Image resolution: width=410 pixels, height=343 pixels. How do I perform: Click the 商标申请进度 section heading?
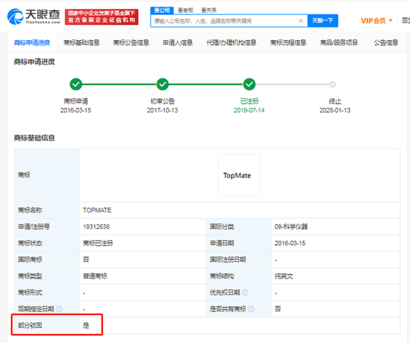tap(34, 62)
